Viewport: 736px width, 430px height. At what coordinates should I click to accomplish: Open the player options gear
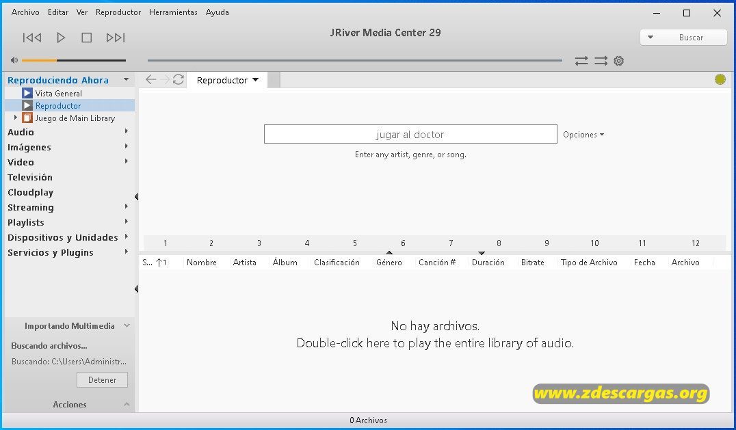coord(618,60)
